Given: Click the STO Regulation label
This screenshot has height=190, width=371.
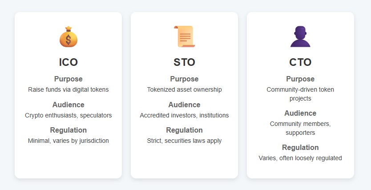Looking at the screenshot, I should pos(184,130).
